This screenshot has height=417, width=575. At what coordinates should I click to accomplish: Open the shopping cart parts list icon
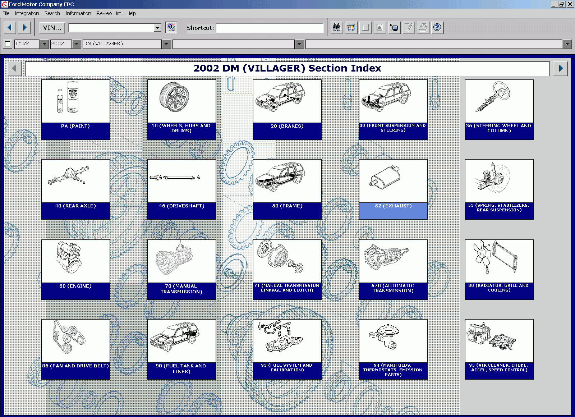(x=351, y=28)
